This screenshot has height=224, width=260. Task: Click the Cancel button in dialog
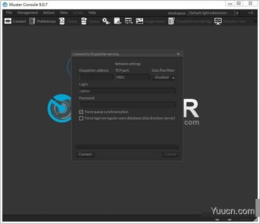(x=170, y=154)
